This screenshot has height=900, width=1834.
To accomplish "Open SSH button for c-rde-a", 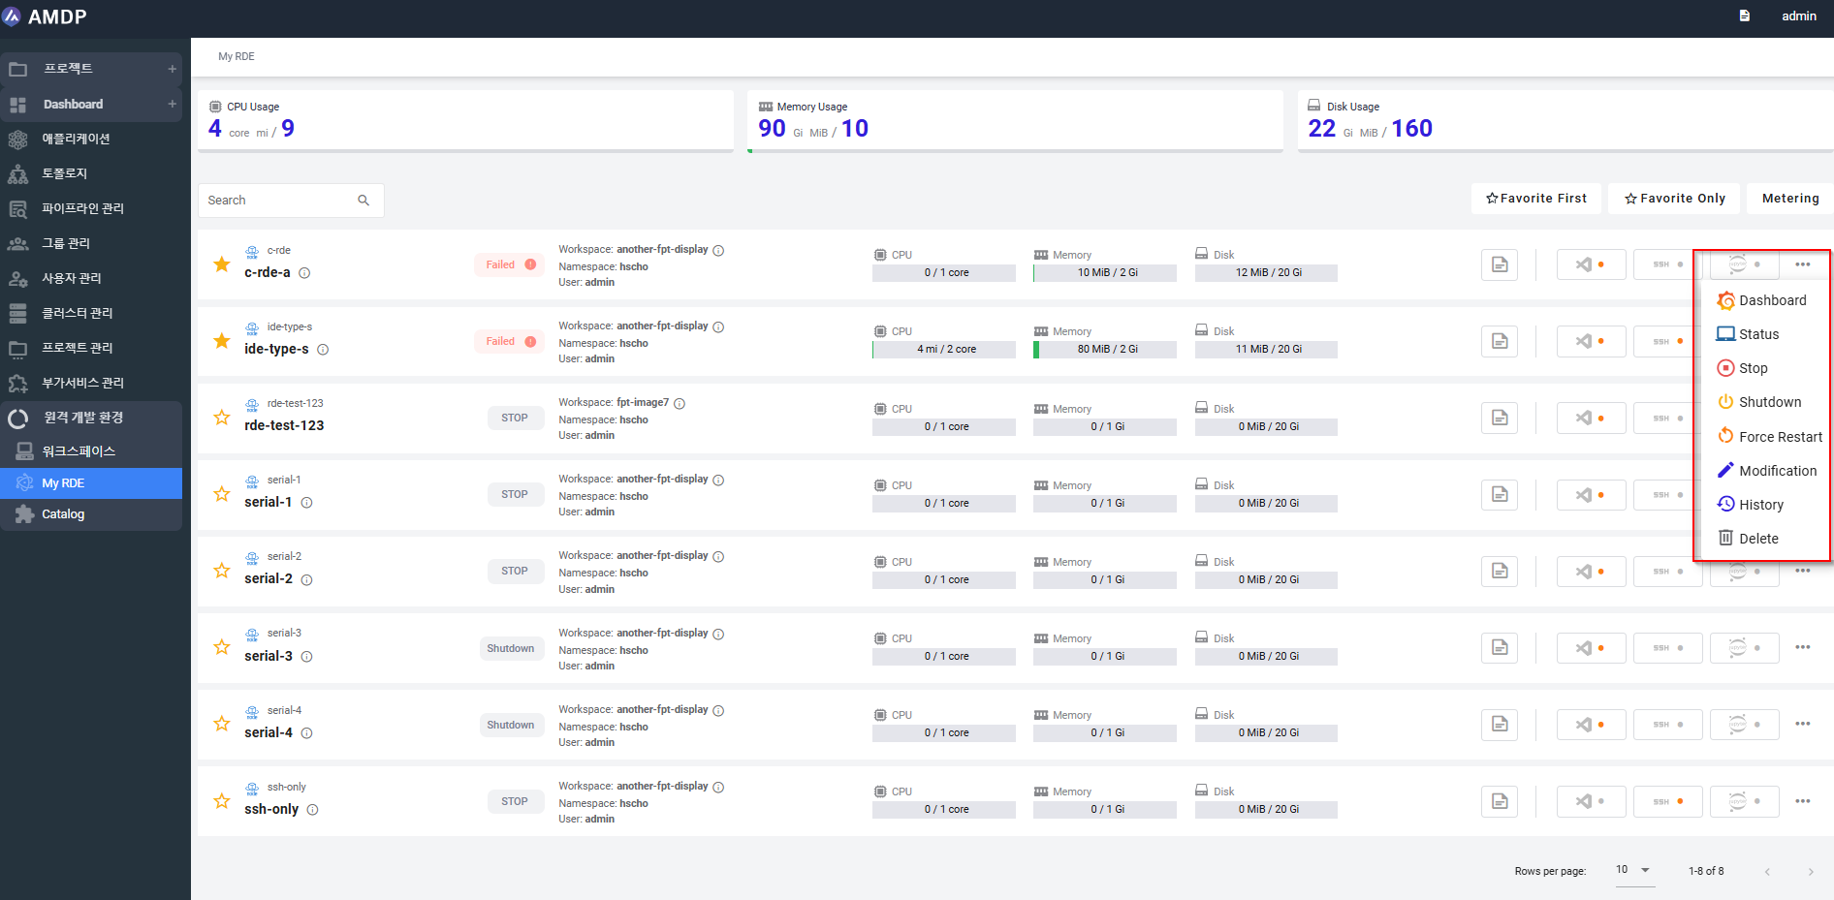I will click(x=1667, y=264).
